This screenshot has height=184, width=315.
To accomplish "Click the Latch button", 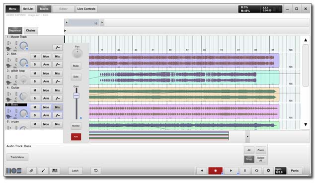I will tap(75, 171).
